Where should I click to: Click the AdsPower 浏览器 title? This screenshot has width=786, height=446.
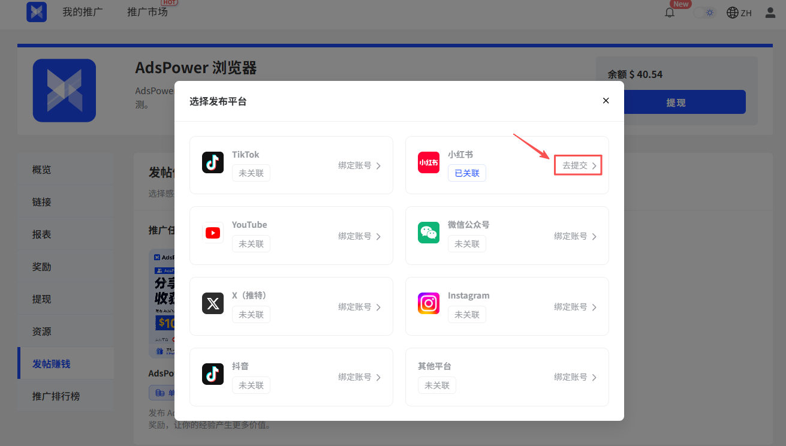pos(196,68)
